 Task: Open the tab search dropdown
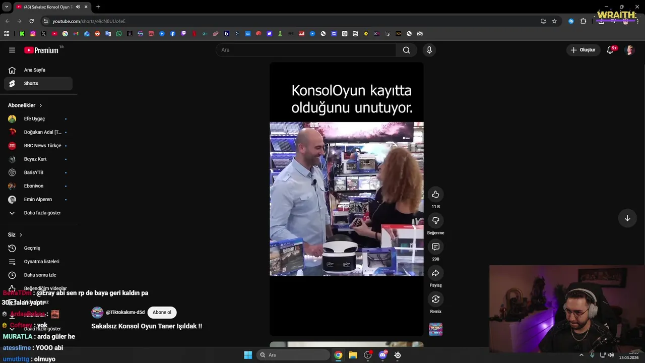(7, 7)
